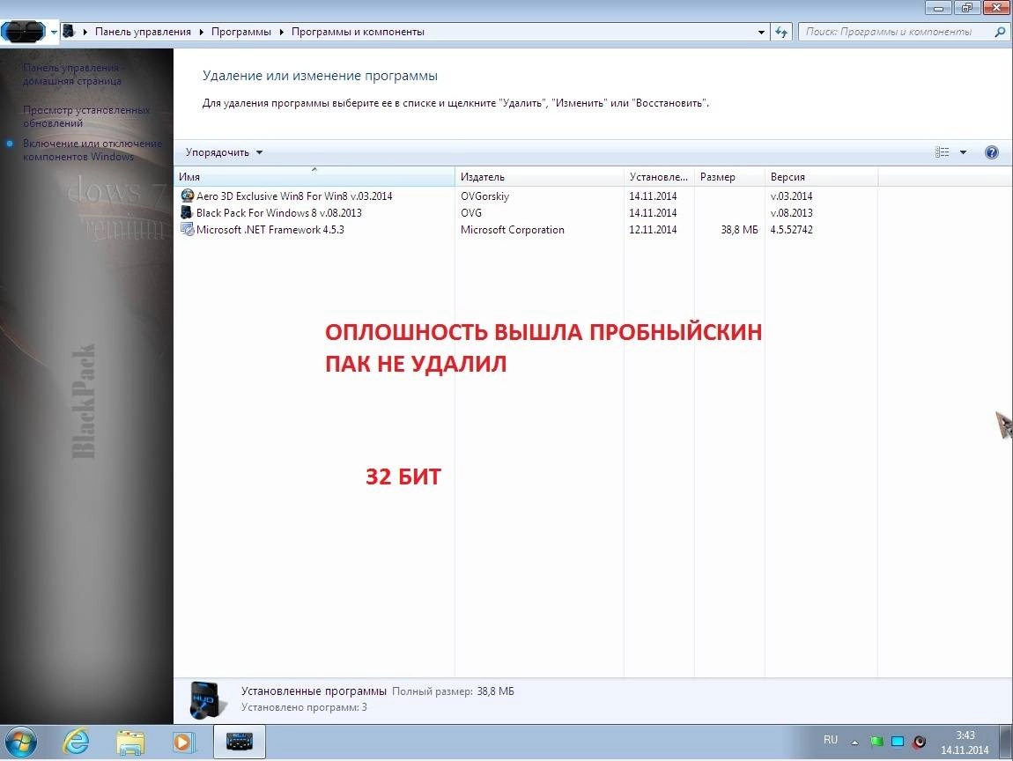This screenshot has width=1013, height=761.
Task: Launch Internet Explorer from taskbar
Action: pos(77,742)
